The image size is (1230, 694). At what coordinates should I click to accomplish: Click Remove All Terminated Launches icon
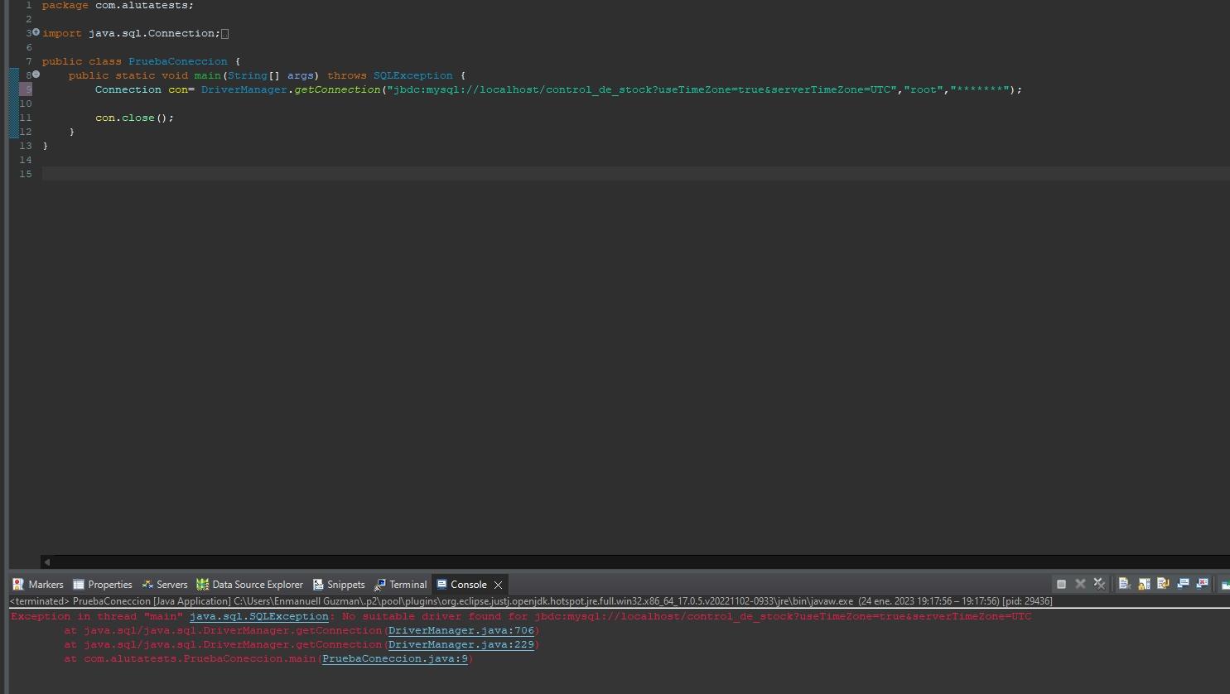[x=1099, y=584]
